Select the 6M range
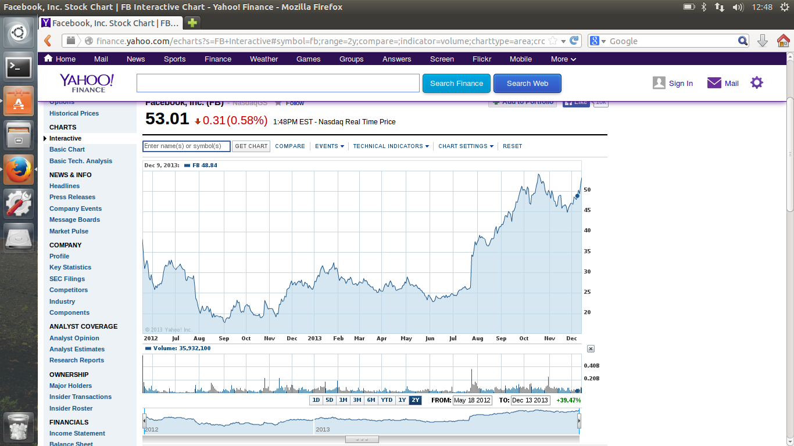Screen dimensions: 794x446 pos(371,400)
